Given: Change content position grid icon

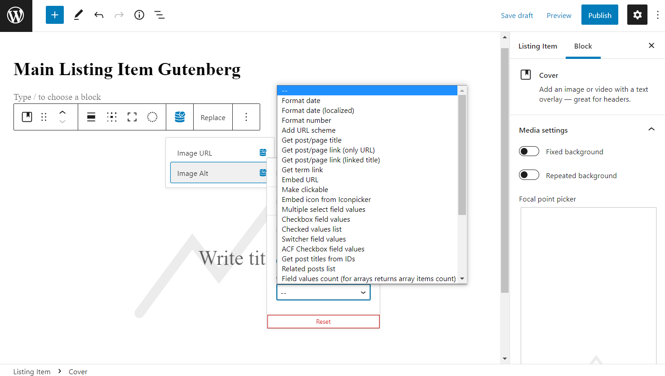Looking at the screenshot, I should [111, 117].
